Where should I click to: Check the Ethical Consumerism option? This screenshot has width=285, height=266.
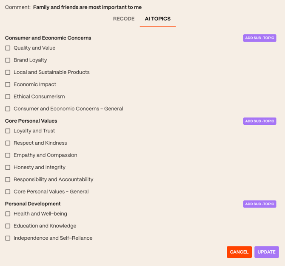click(x=8, y=97)
